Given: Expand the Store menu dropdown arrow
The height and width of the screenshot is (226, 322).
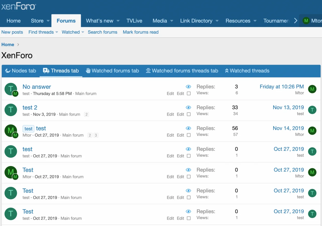Looking at the screenshot, I should coord(48,21).
